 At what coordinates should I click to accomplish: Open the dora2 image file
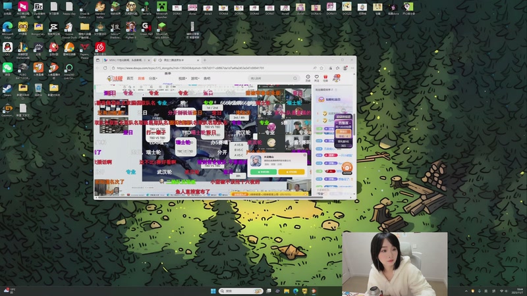tap(192, 9)
